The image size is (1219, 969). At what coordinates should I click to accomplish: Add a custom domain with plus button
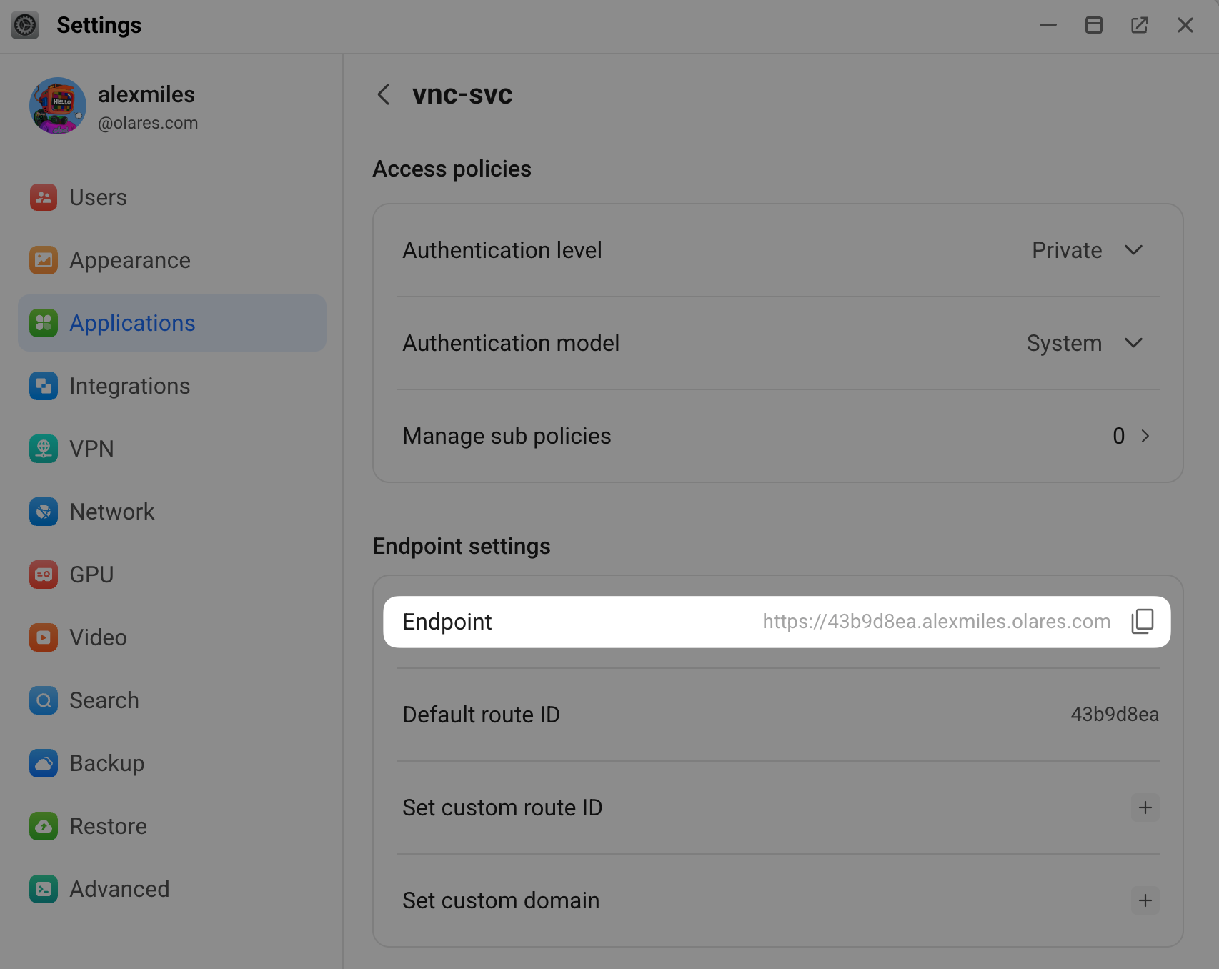1145,900
